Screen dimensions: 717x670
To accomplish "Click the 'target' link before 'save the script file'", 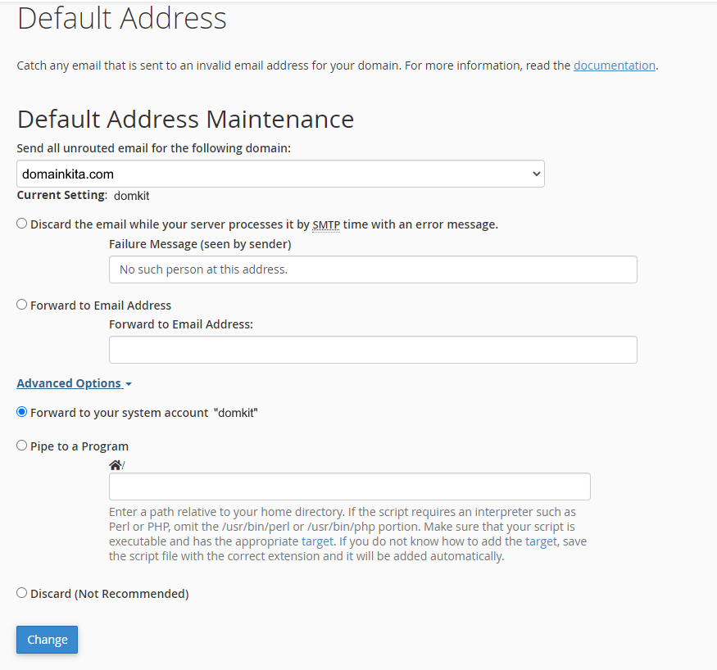I will (x=541, y=541).
